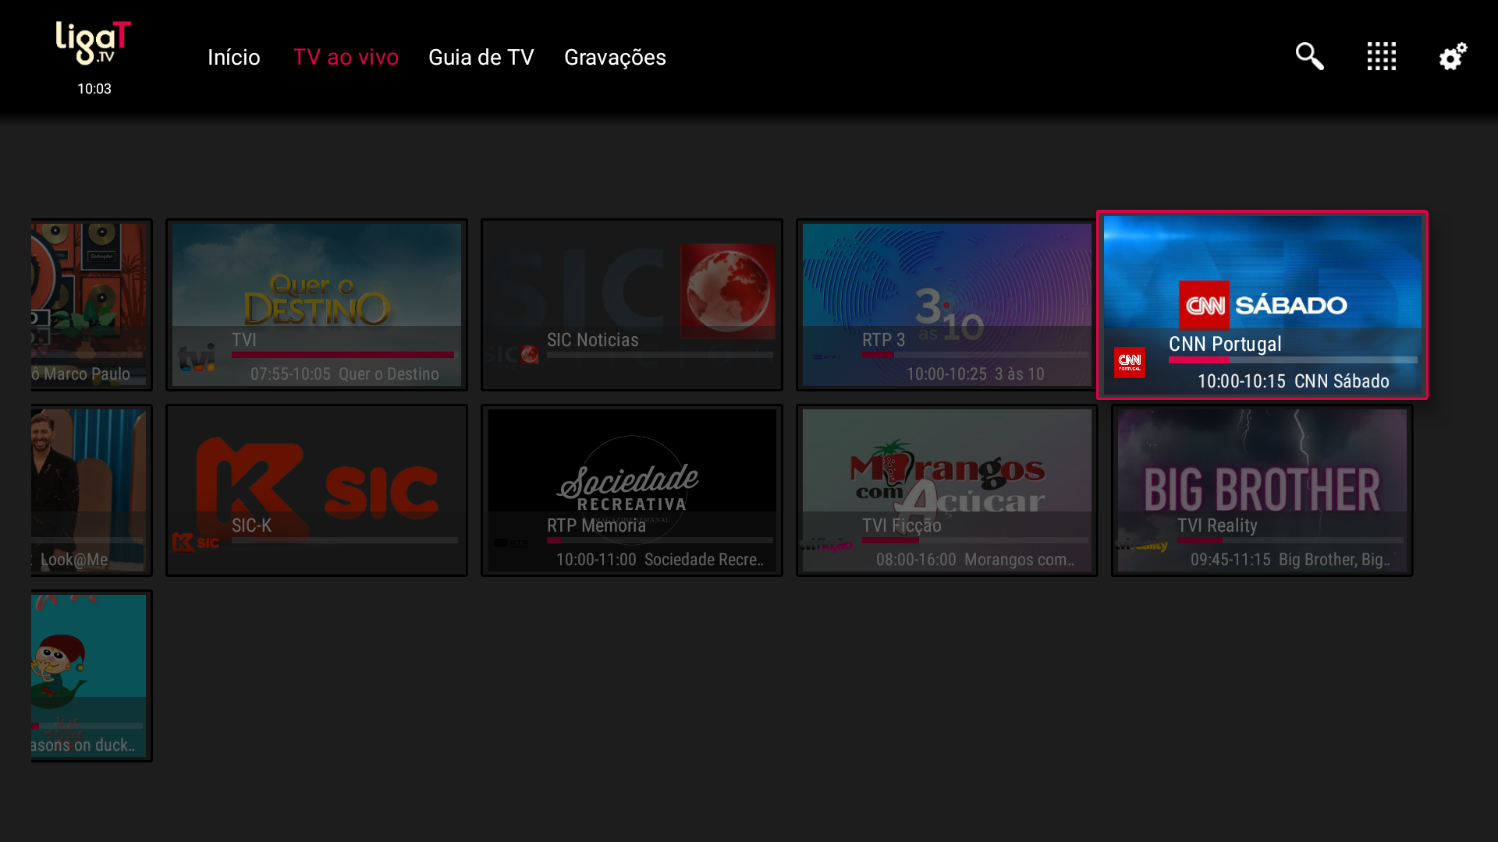Open CNN Portugal channel tile

pyautogui.click(x=1262, y=305)
